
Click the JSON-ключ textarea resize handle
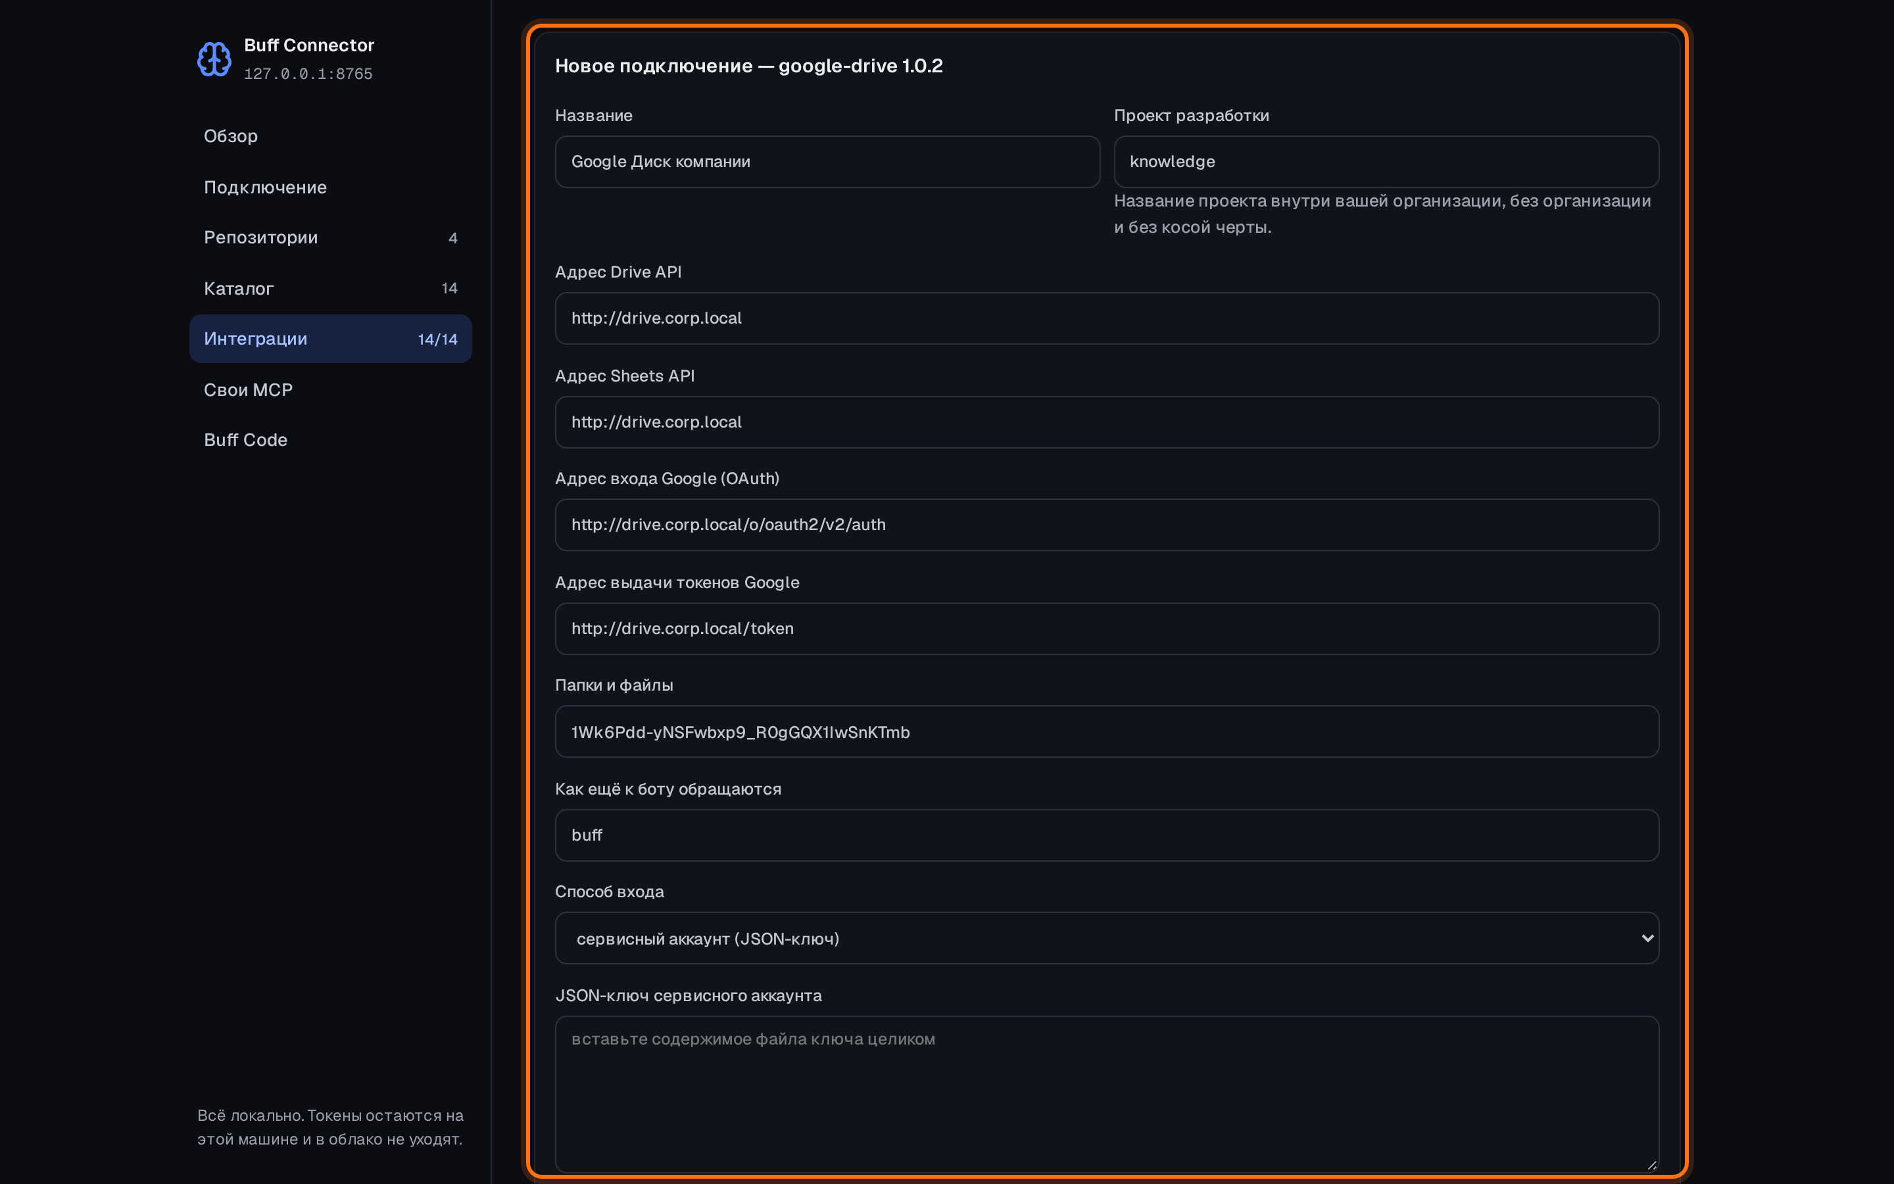click(1651, 1165)
